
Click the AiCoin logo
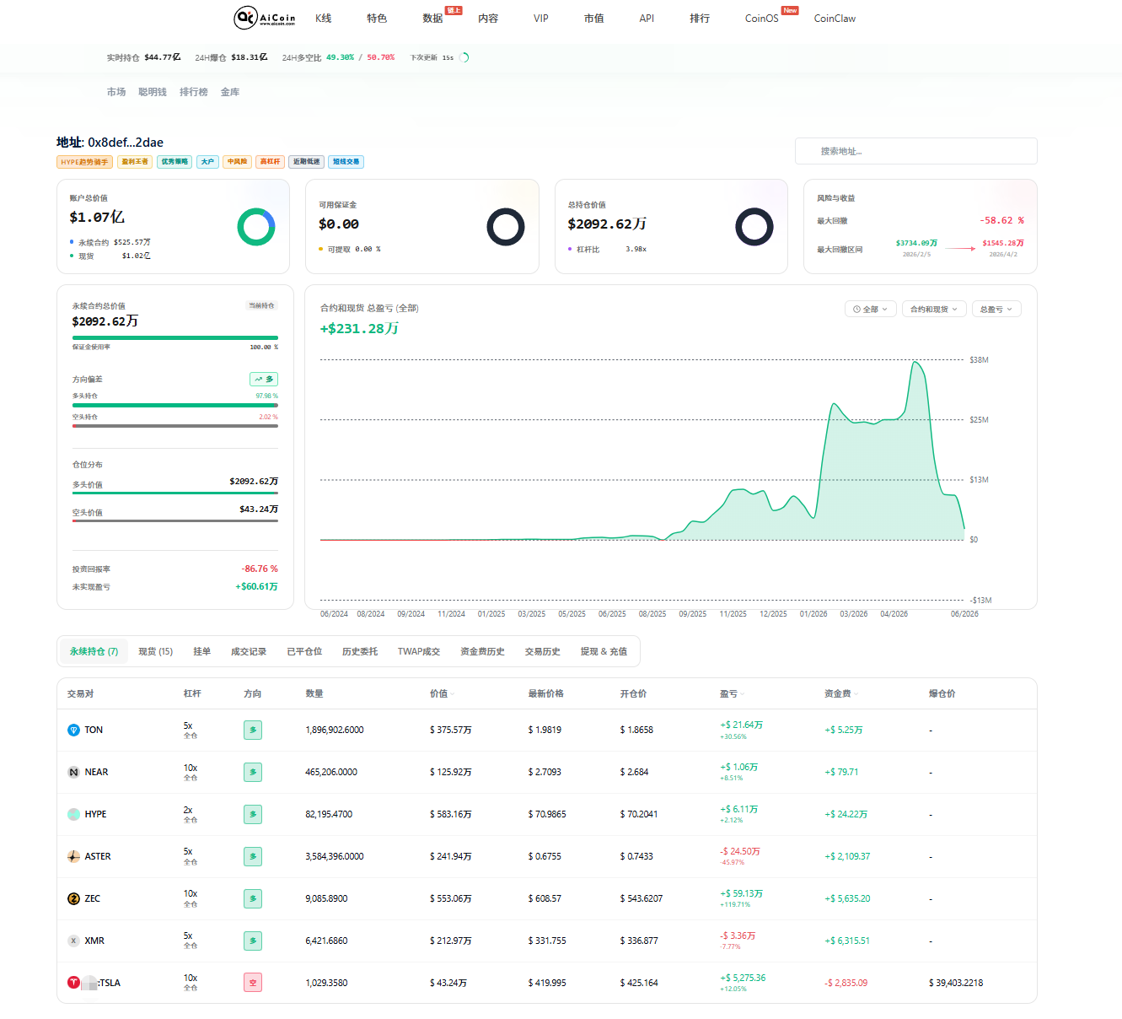tap(265, 18)
